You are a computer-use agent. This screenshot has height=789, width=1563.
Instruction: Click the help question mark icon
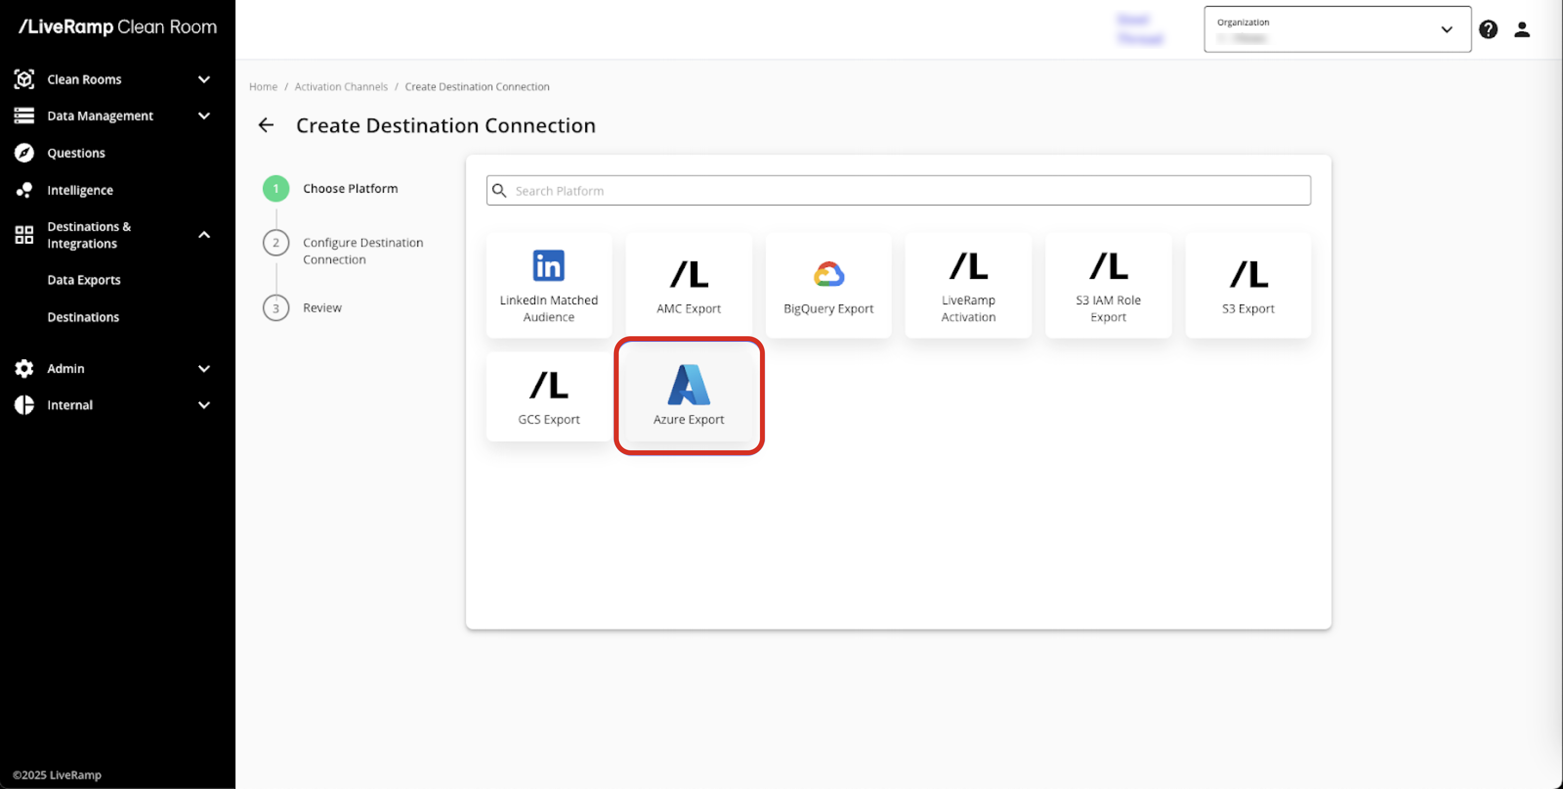[x=1488, y=29]
